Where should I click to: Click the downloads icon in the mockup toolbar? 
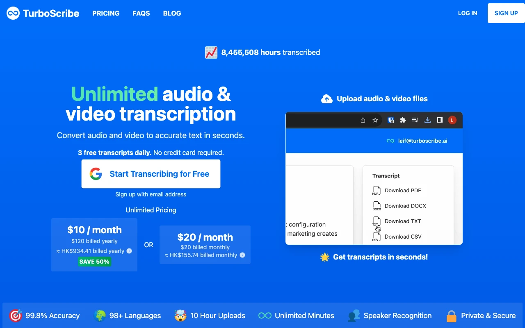coord(427,120)
